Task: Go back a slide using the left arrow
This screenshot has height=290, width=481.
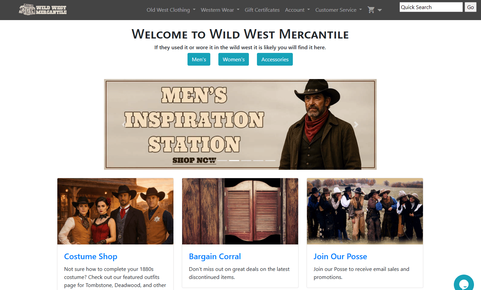Action: pos(124,124)
